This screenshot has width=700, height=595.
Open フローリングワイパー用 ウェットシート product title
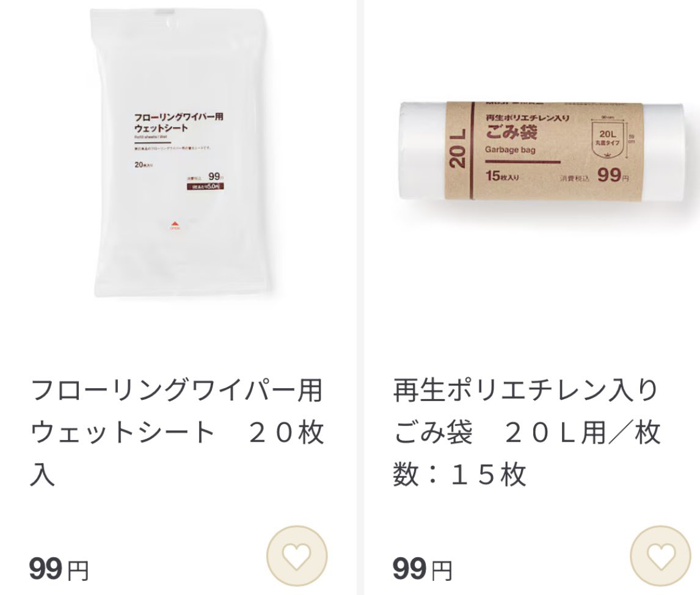point(177,431)
